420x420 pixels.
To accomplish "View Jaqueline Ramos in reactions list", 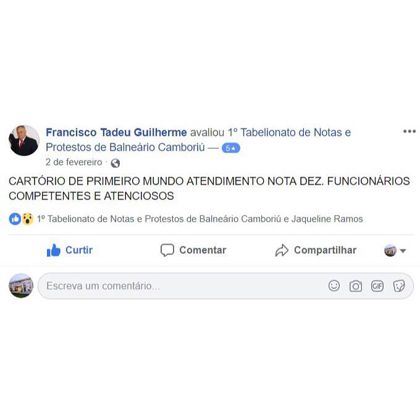I will click(327, 219).
